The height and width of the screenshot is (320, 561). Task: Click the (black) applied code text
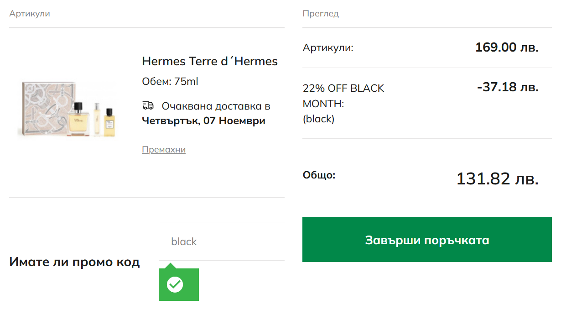[318, 119]
